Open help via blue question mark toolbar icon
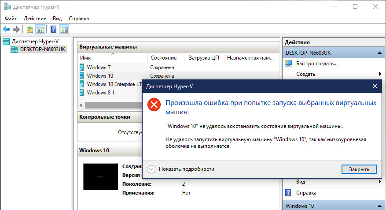Screen dimensions: 386x210 (53, 30)
